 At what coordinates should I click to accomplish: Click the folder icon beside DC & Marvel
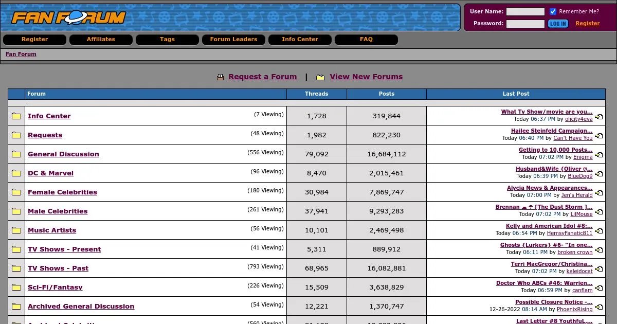tap(16, 173)
